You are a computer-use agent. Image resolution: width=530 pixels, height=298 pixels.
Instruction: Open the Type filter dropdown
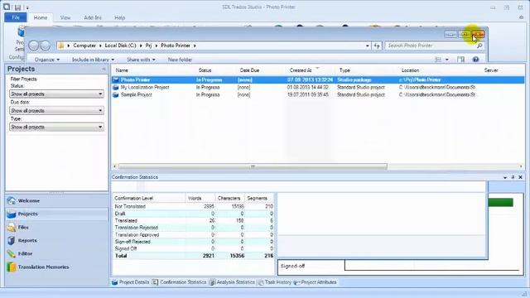pyautogui.click(x=56, y=127)
